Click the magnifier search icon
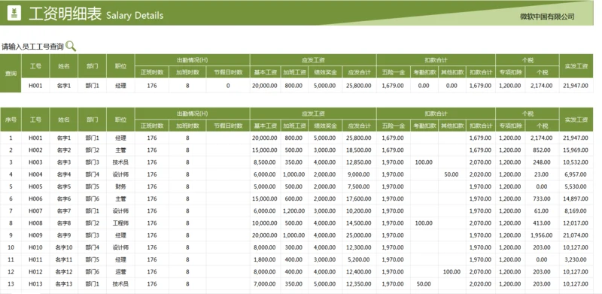Image resolution: width=602 pixels, height=294 pixels. (x=71, y=47)
